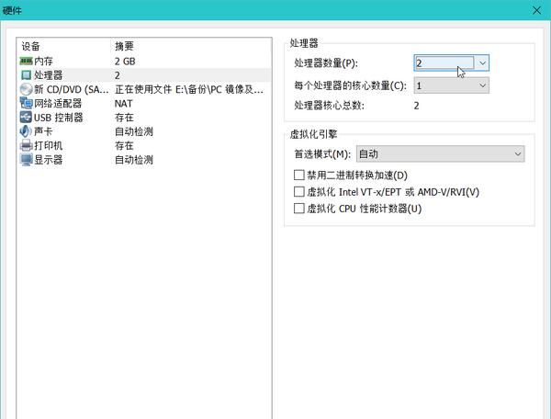Enable 禁用二进制转换加速(D) checkbox
This screenshot has width=551, height=419.
298,175
